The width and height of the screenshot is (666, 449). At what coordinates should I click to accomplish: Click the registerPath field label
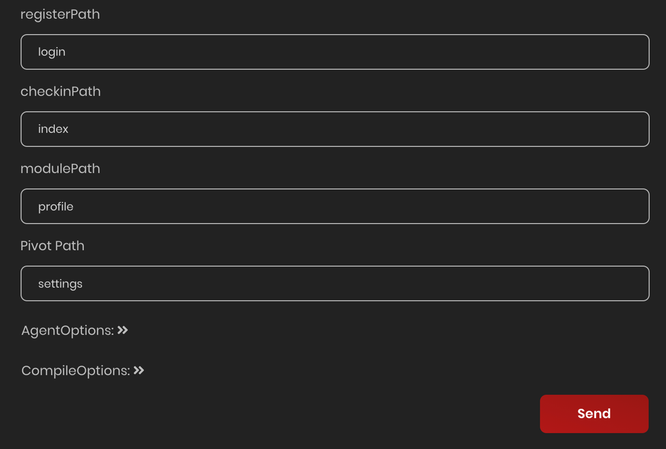point(60,14)
